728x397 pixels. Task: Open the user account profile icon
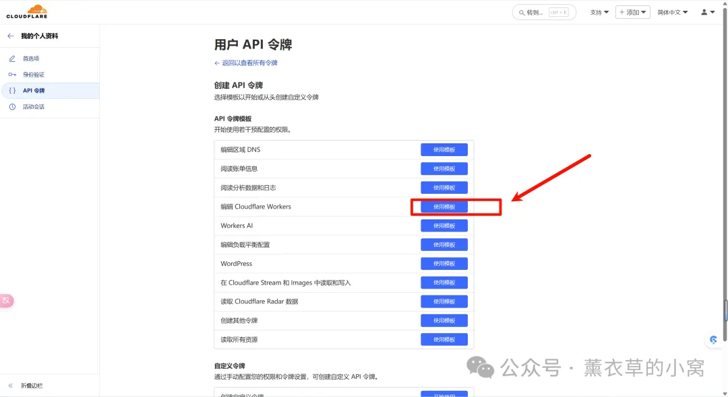pyautogui.click(x=708, y=12)
